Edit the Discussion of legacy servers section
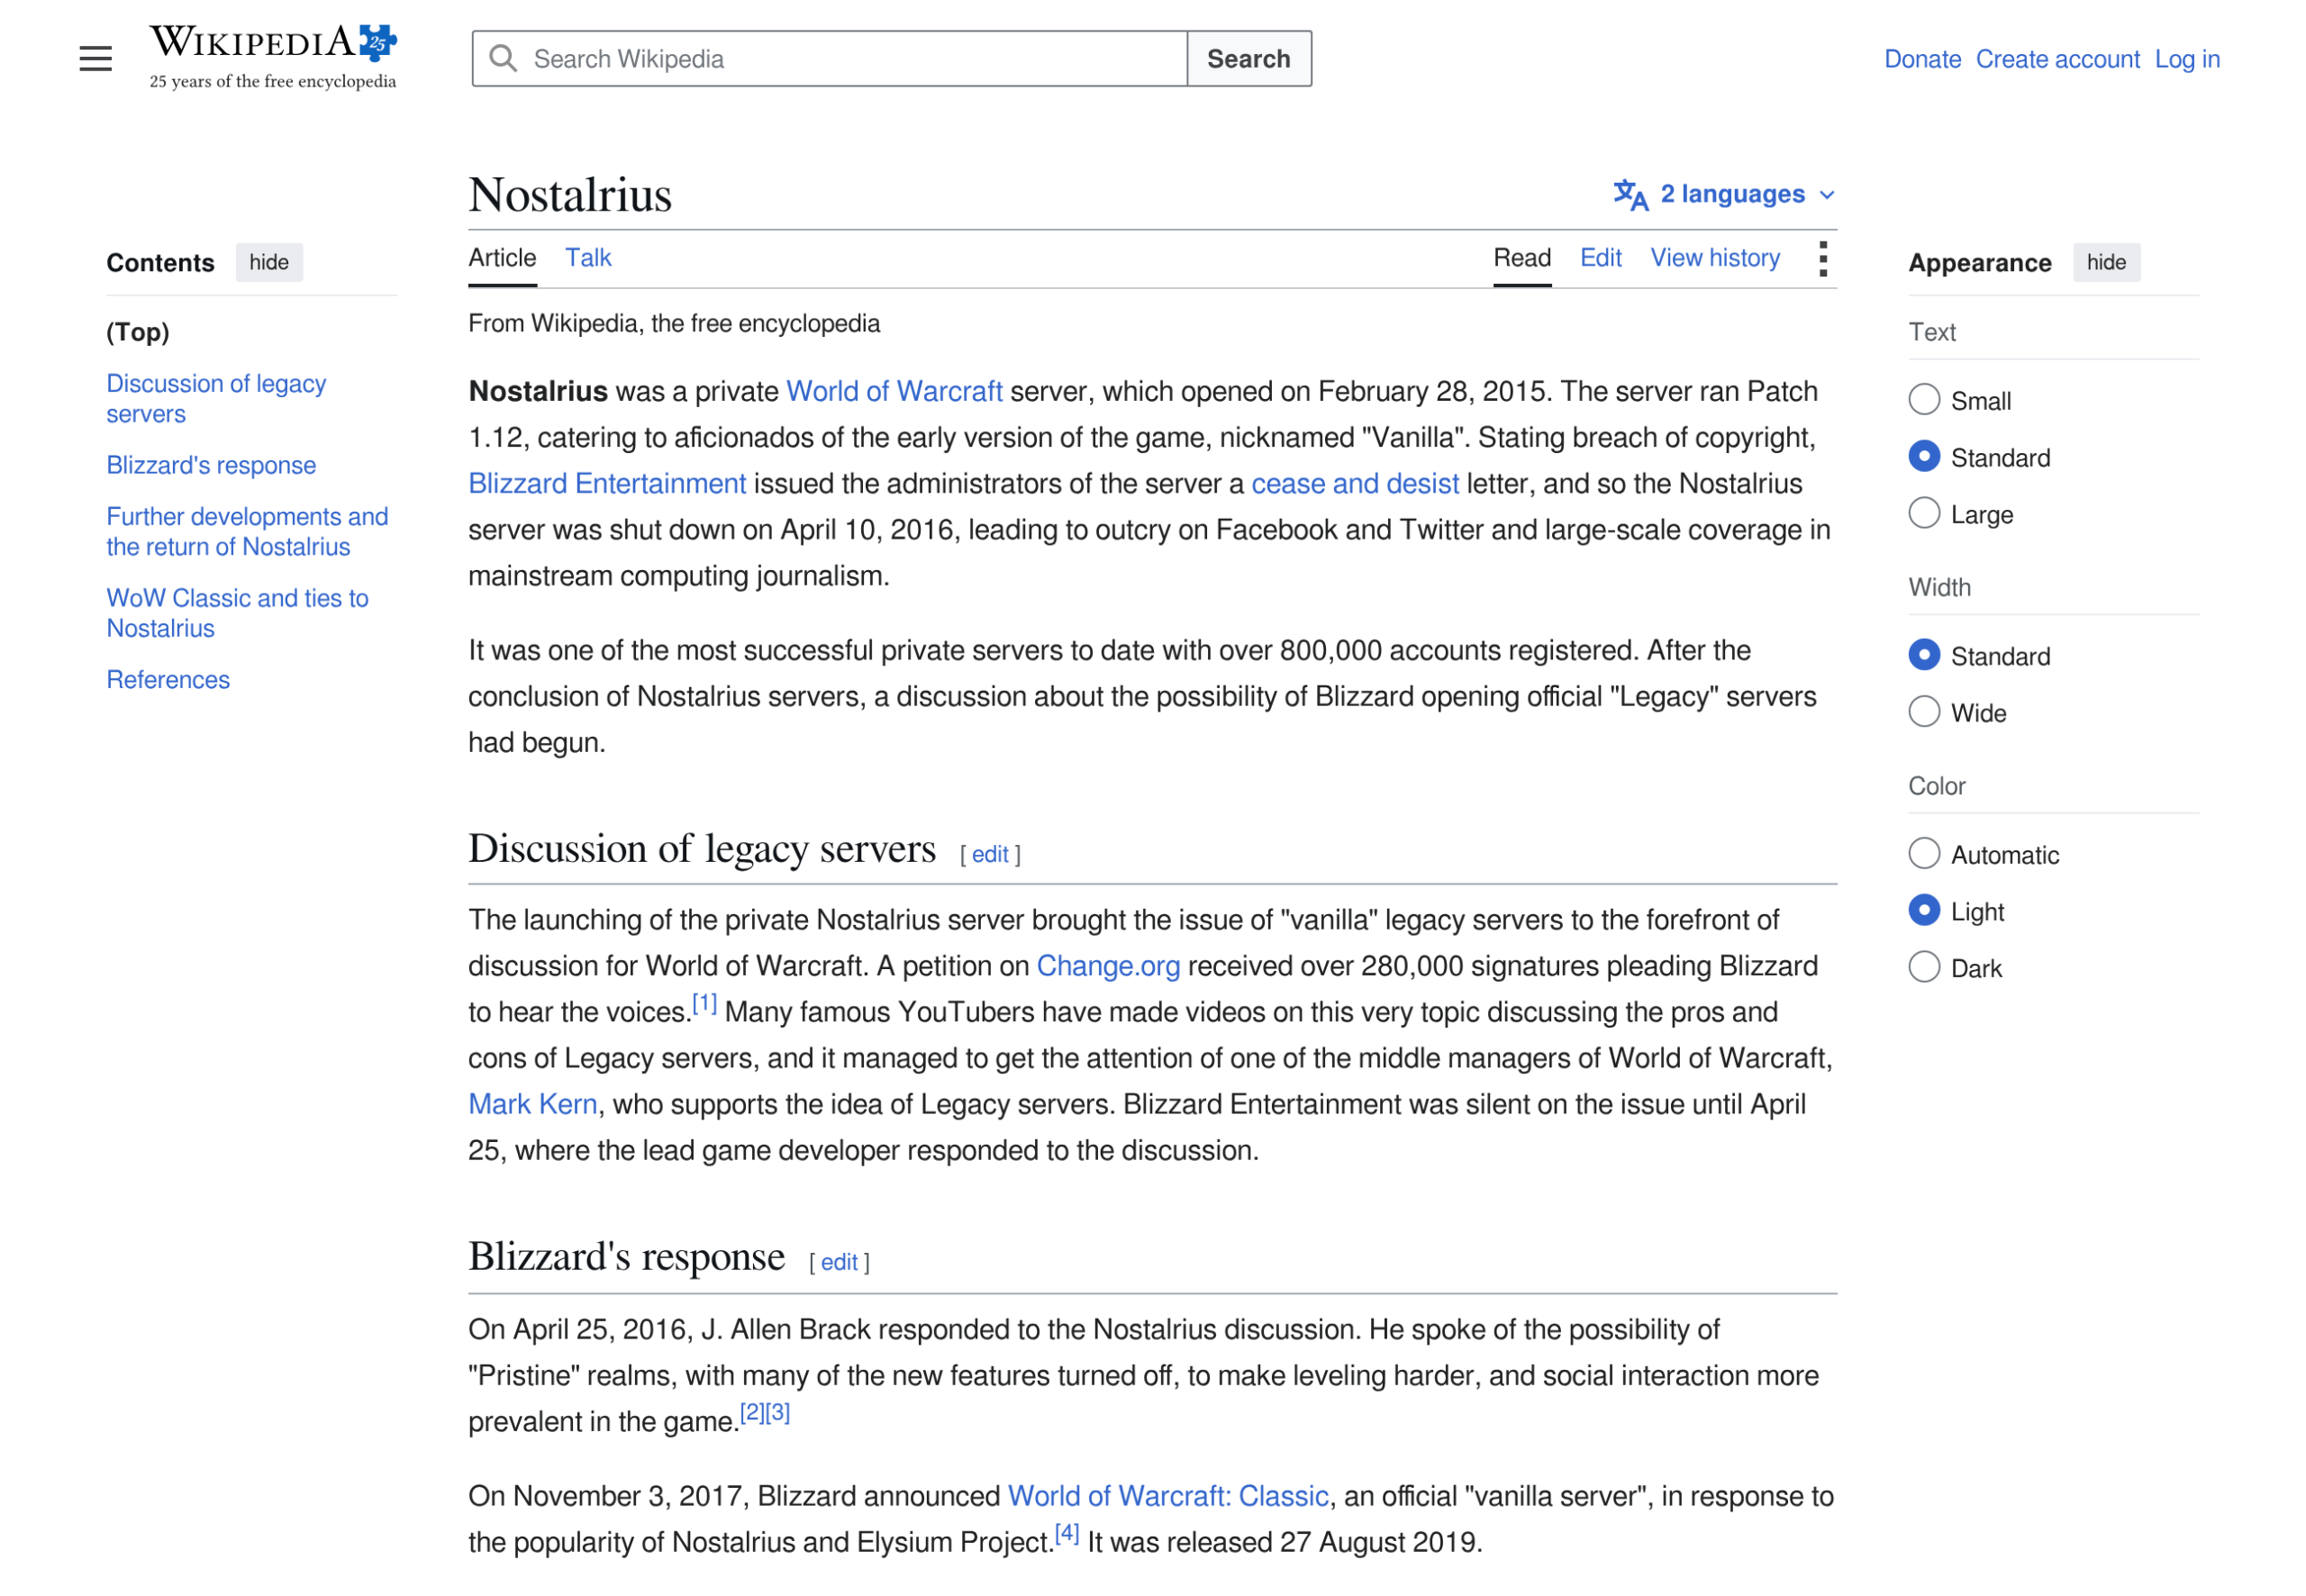Image resolution: width=2306 pixels, height=1596 pixels. coord(990,854)
